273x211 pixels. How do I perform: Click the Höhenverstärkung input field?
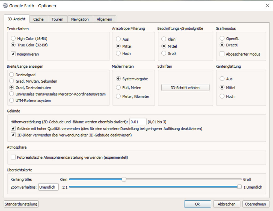coord(138,122)
